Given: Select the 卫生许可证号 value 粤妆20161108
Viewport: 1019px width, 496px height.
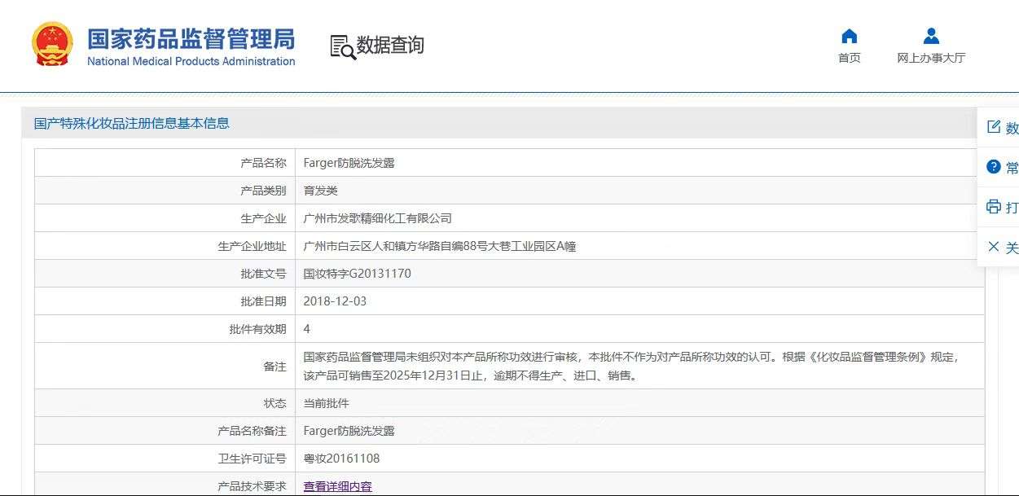Looking at the screenshot, I should (341, 458).
